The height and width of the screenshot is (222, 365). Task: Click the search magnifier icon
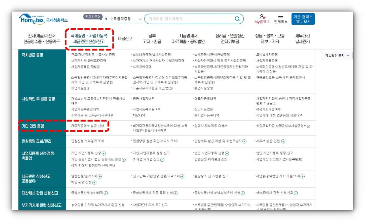(x=237, y=19)
